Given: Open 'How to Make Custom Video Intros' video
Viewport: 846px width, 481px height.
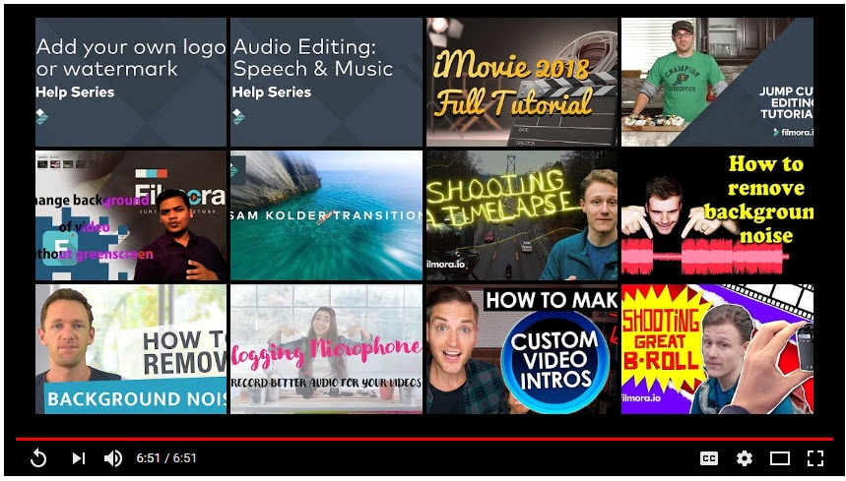Looking at the screenshot, I should tap(522, 349).
